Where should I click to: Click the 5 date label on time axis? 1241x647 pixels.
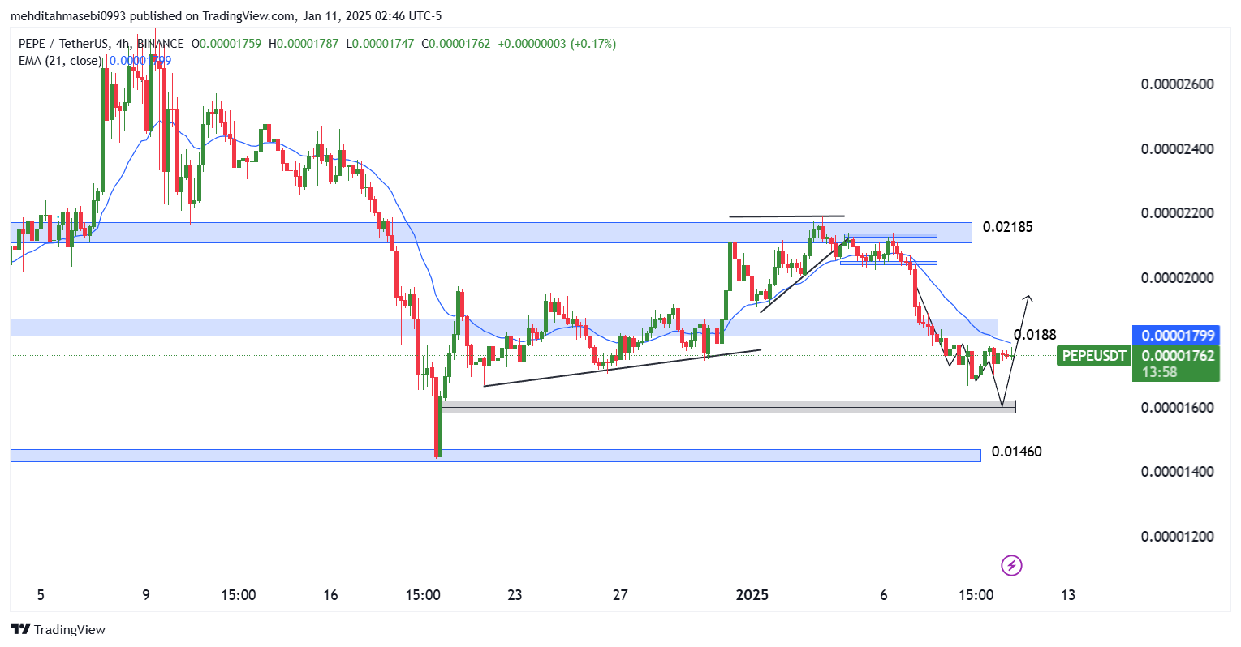click(x=41, y=595)
